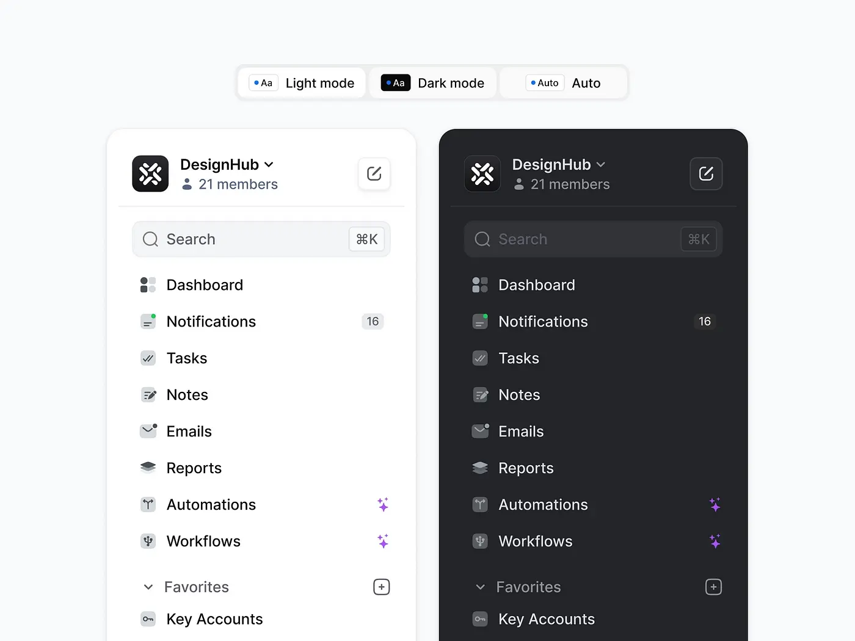Click the Emails envelope icon in dark sidebar
Screen dimensions: 855x641
(x=481, y=431)
